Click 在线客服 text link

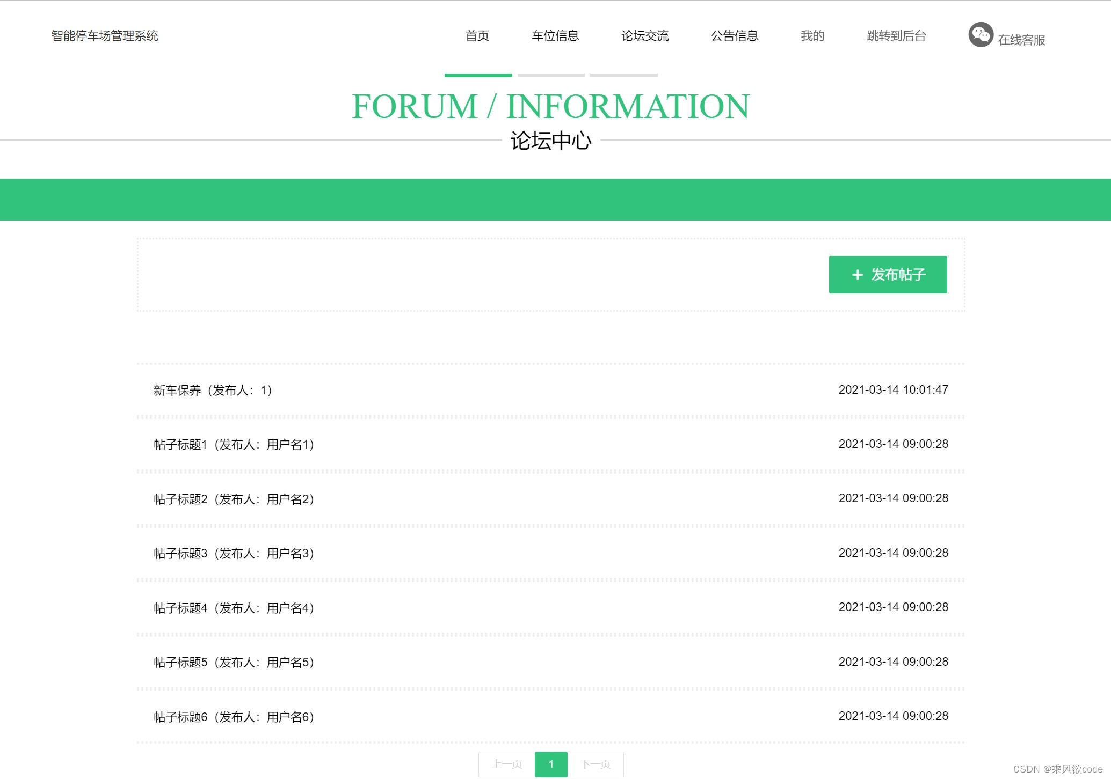point(1021,40)
